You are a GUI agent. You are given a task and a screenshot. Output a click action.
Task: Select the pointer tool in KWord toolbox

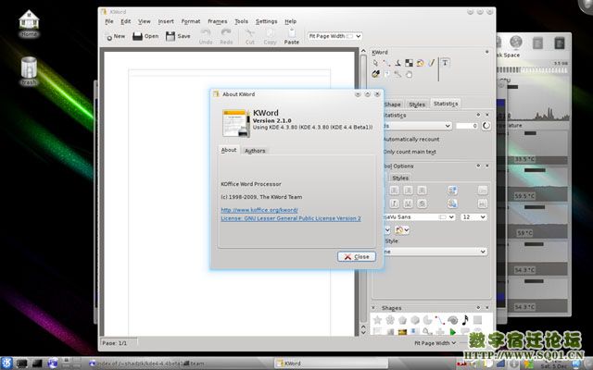tap(375, 63)
